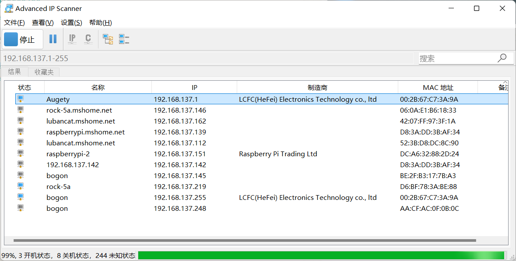Open the 设置(S) menu

click(71, 23)
